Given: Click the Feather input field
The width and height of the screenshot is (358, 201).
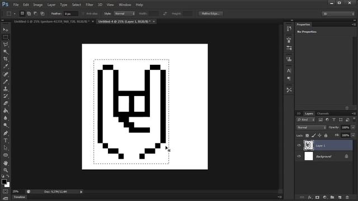Looking at the screenshot, I should (x=71, y=13).
